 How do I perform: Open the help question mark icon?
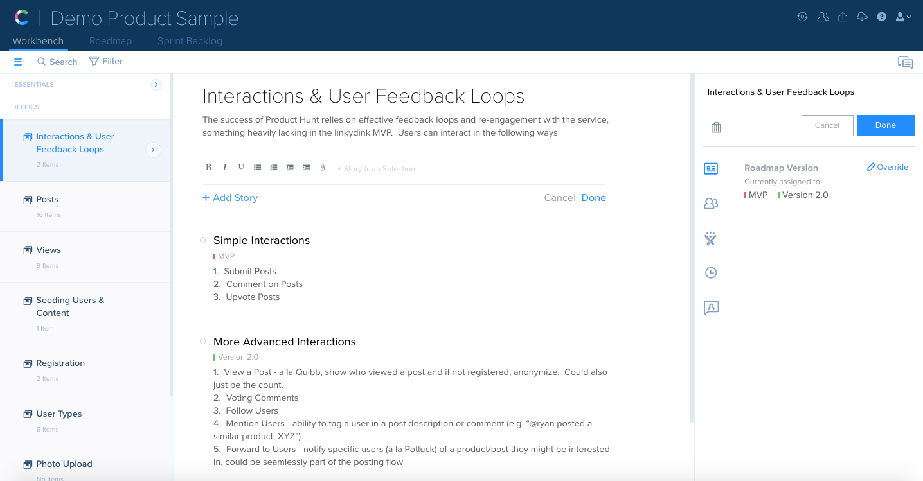(x=882, y=17)
